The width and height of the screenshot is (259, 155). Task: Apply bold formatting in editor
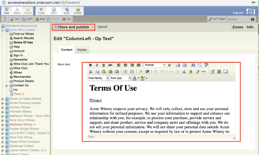pyautogui.click(x=90, y=65)
